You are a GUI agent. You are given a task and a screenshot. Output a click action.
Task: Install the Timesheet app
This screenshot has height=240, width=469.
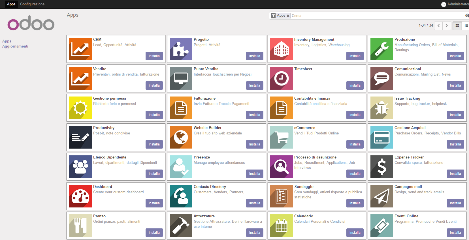355,85
